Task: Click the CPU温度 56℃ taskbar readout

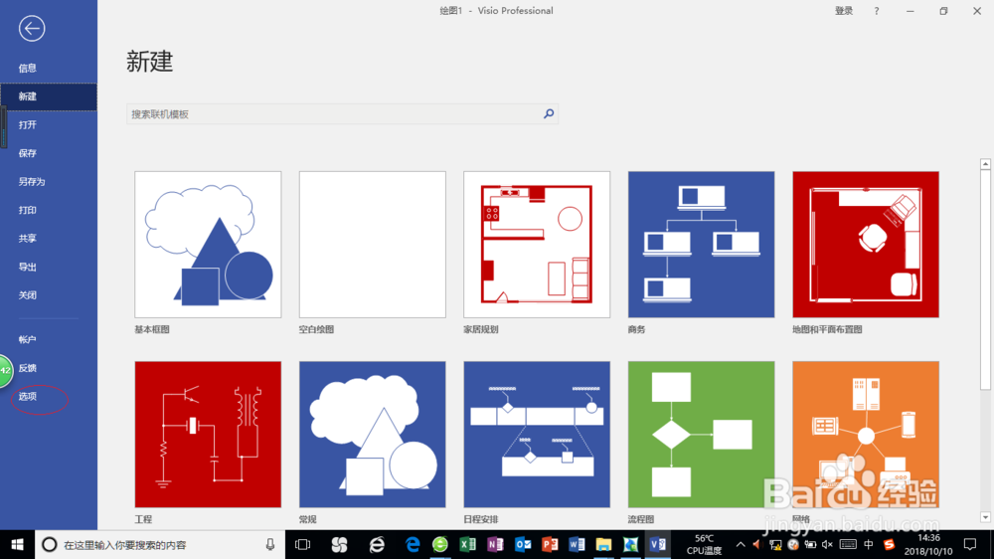Action: (705, 544)
